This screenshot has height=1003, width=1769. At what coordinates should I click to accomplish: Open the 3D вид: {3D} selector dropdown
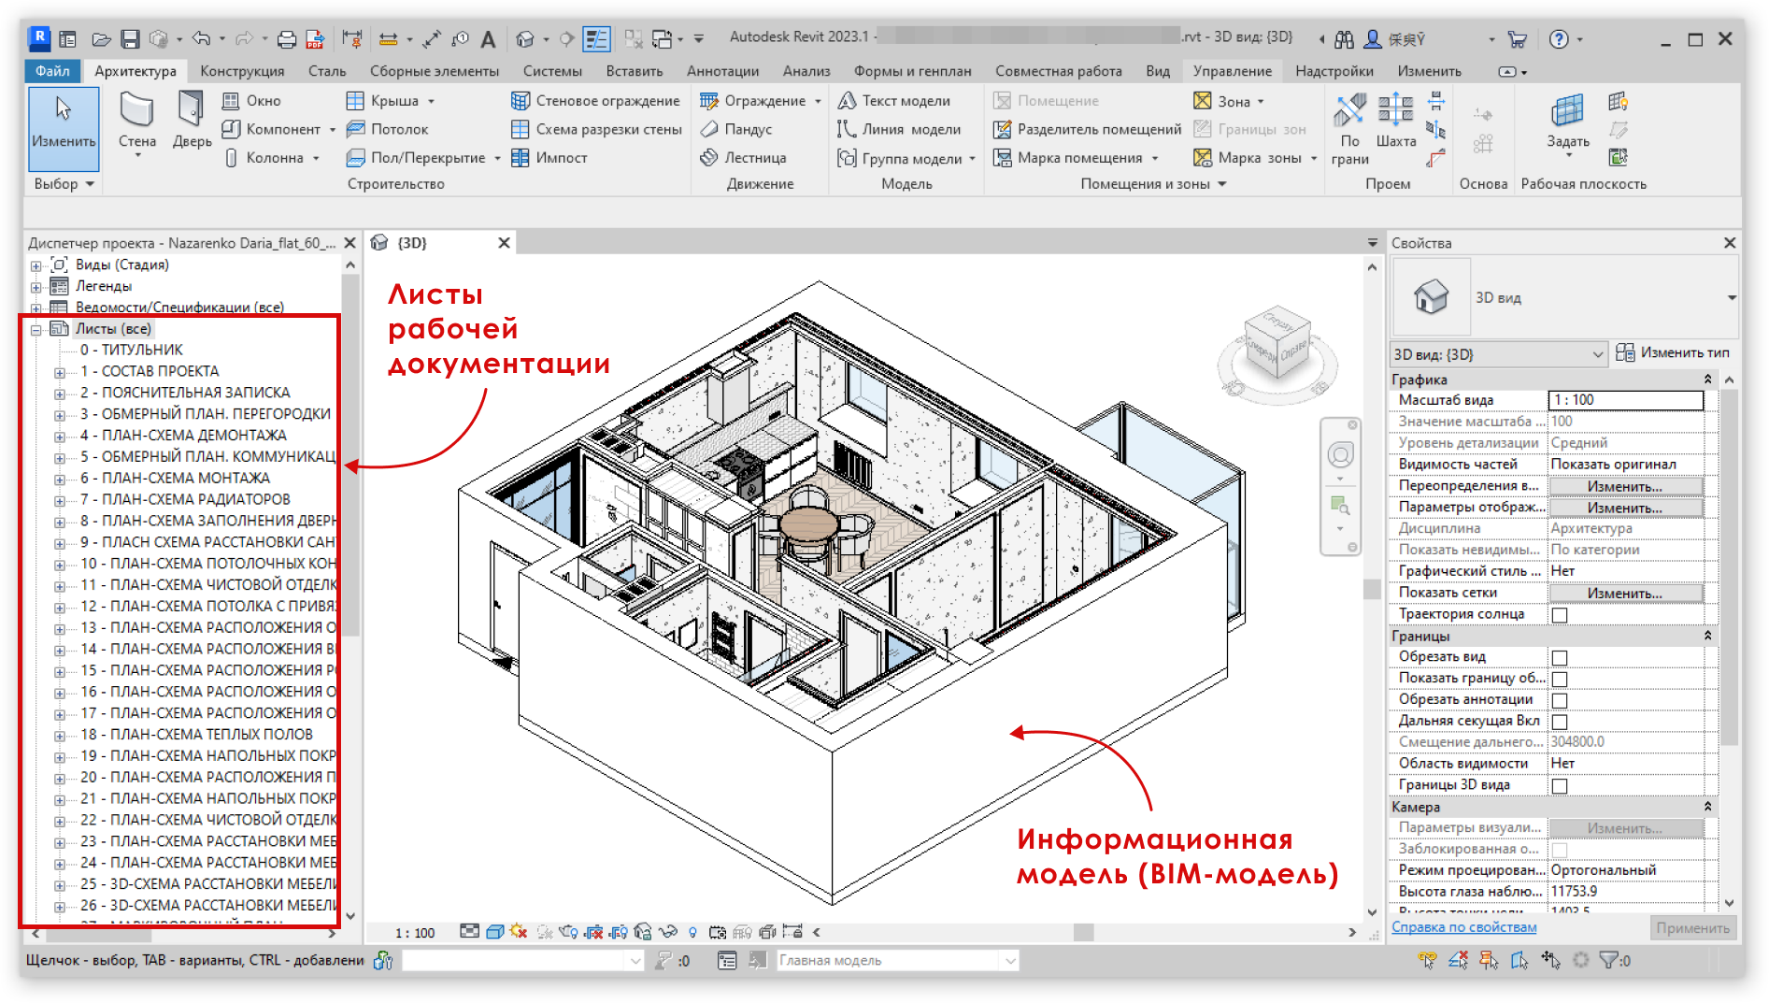point(1597,354)
